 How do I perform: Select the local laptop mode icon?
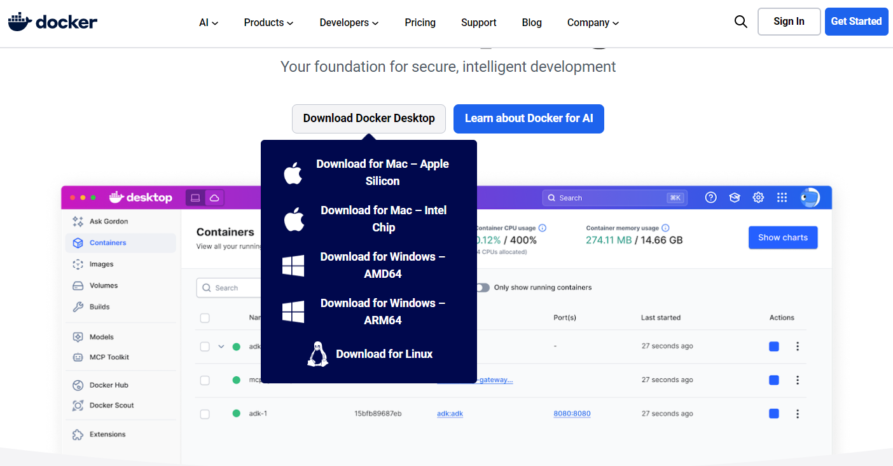pos(195,198)
